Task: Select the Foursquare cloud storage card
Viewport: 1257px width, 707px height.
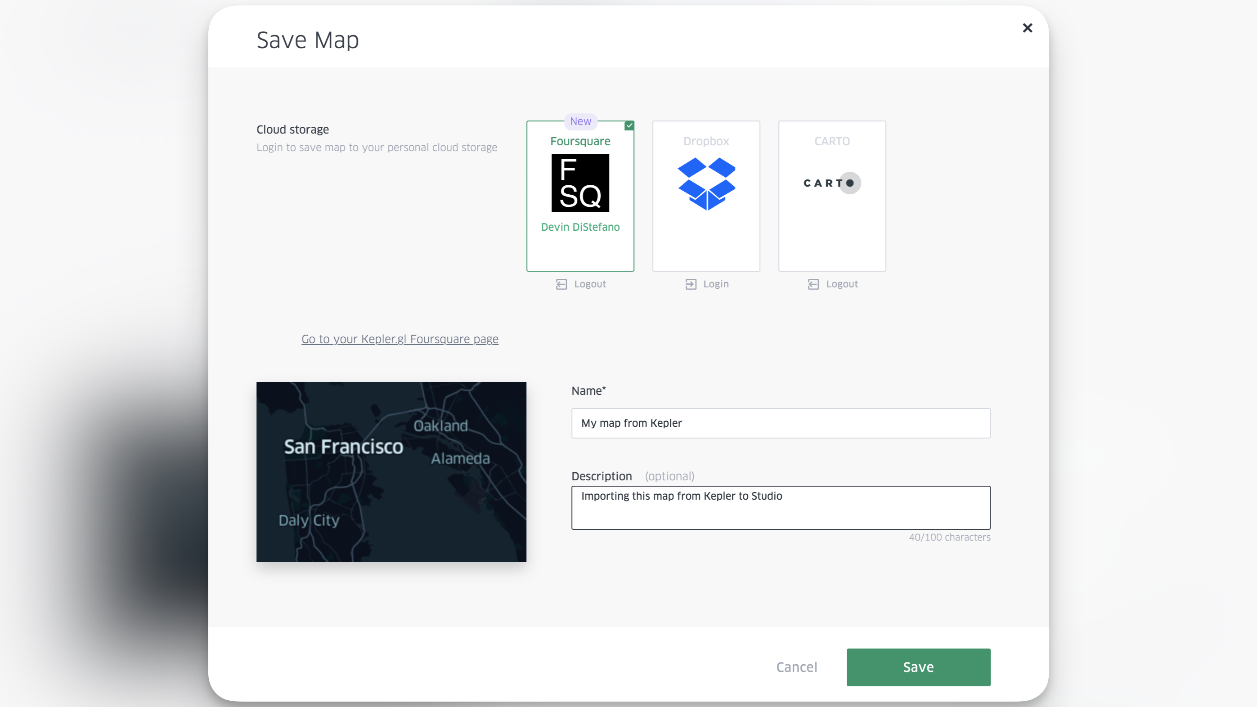Action: point(580,196)
